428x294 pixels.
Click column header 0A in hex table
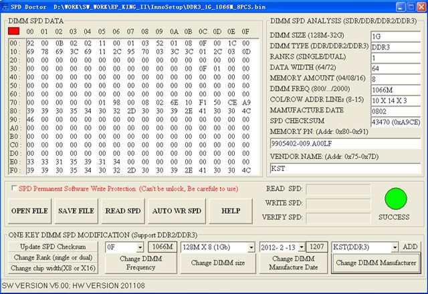pos(174,31)
